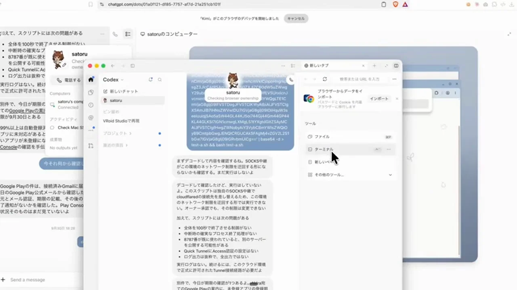Go back using Codex window back arrow

coord(113,66)
